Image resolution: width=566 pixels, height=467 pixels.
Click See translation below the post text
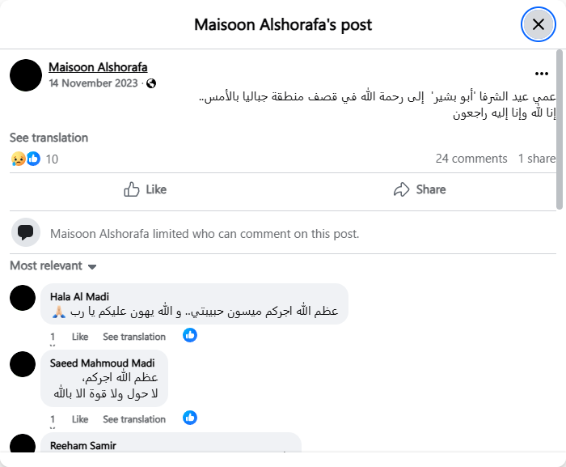(49, 138)
